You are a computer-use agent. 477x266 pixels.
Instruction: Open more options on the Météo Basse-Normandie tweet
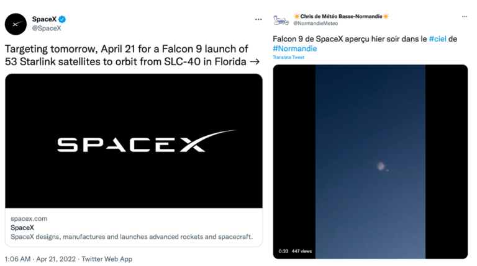(x=463, y=17)
